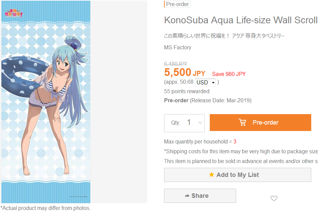
Task: Click the Release Date Mar-2019 text
Action: click(221, 101)
